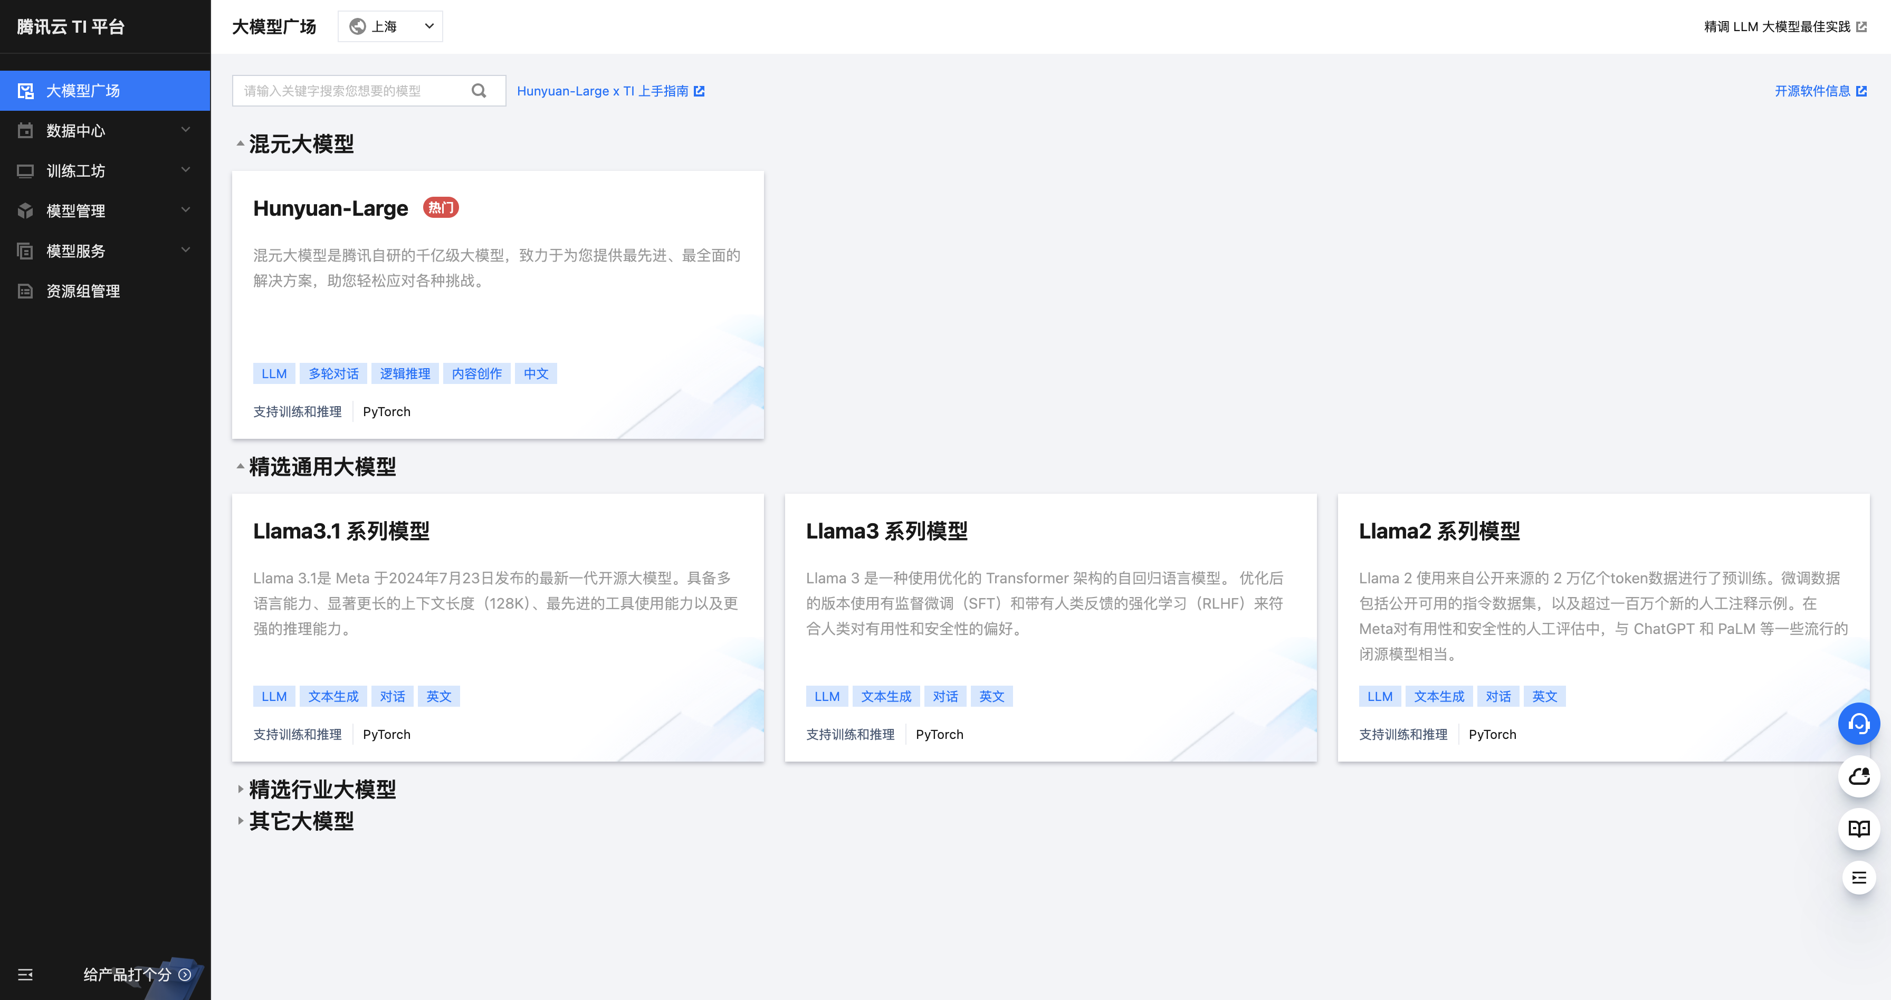Open the 资源组管理 sidebar item
Image resolution: width=1891 pixels, height=1000 pixels.
(x=105, y=291)
